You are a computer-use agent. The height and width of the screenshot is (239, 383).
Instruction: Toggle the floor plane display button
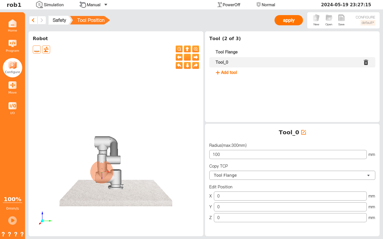(37, 50)
